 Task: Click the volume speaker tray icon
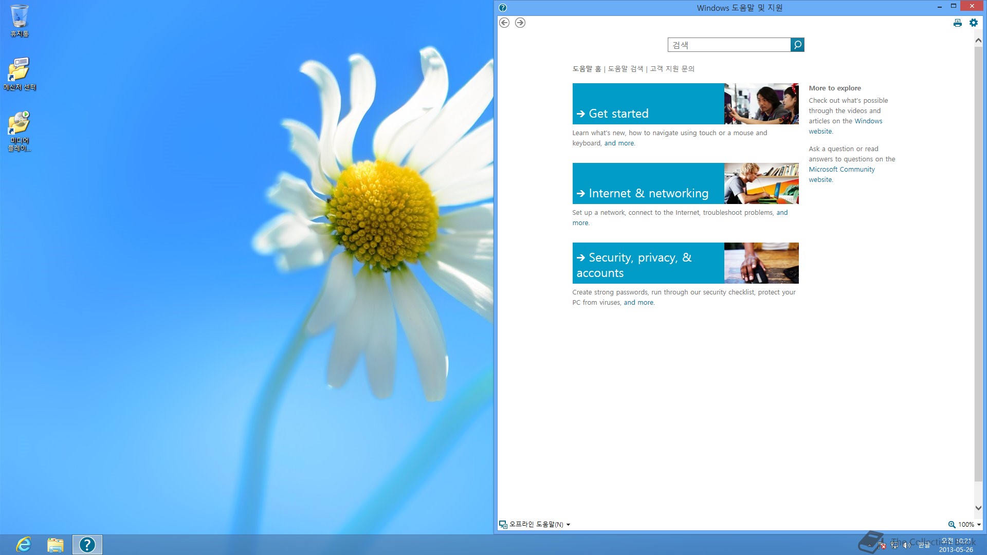click(x=907, y=545)
